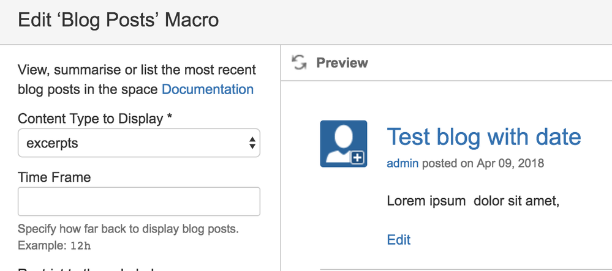
Task: Click the 'excerpts' selected value text
Action: point(53,143)
